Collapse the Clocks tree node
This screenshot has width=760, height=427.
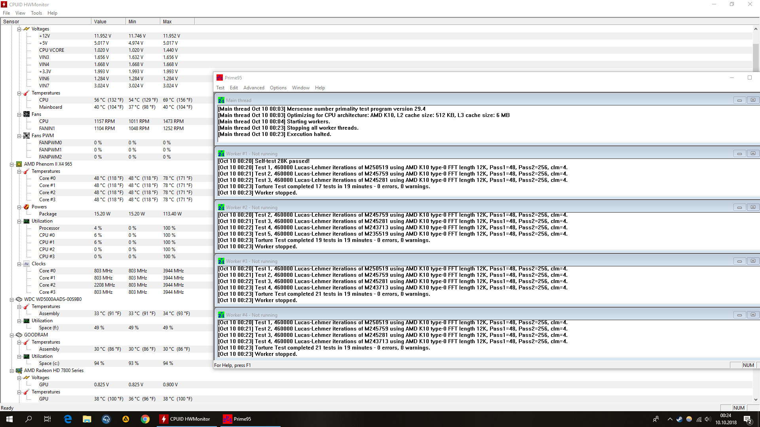(19, 264)
